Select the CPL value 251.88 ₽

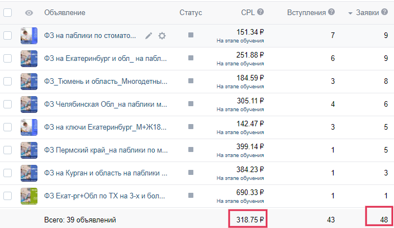coord(250,55)
